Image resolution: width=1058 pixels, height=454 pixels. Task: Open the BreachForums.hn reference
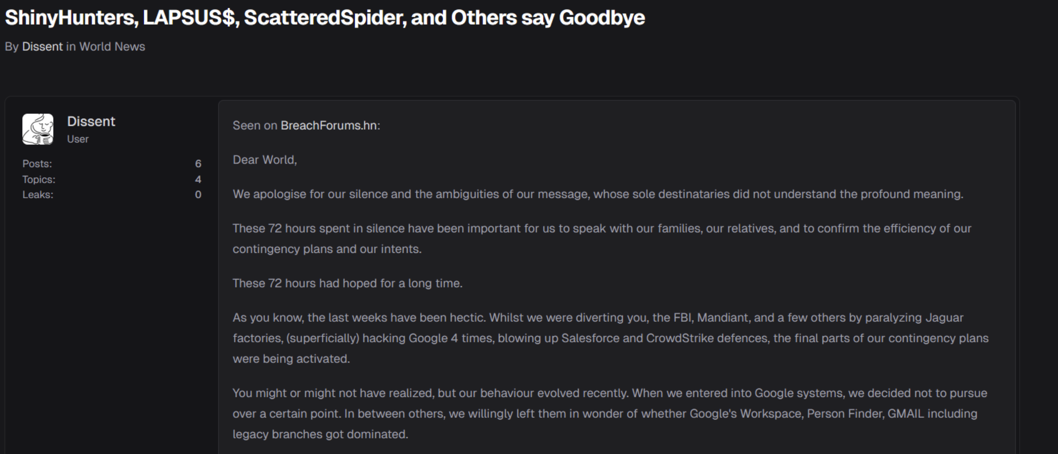click(328, 126)
